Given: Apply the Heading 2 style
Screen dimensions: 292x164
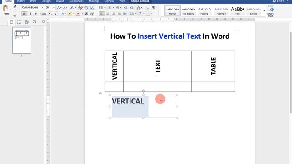Looking at the screenshot, I should click(x=221, y=11).
